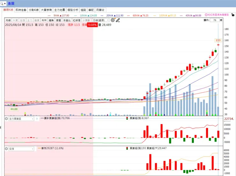The image size is (236, 176).
Task: Select the pencil drawing tool
Action: pyautogui.click(x=118, y=20)
